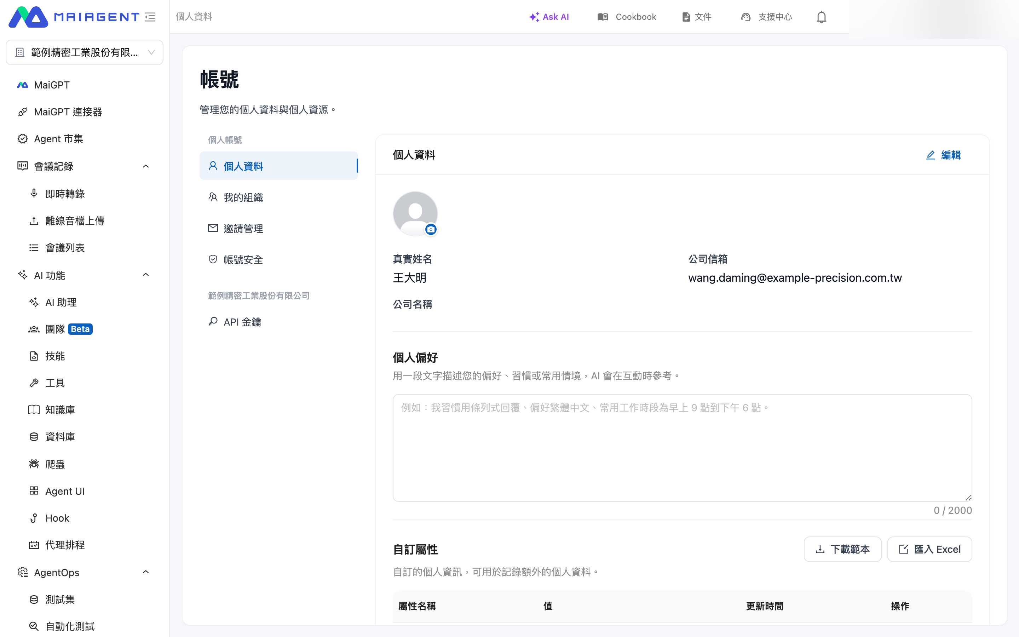This screenshot has height=637, width=1019.
Task: Collapse the sidebar using the menu-fold icon
Action: tap(150, 17)
